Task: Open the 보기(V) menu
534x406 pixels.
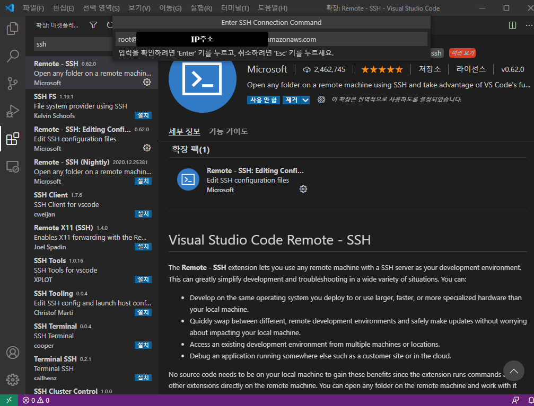Action: (139, 8)
